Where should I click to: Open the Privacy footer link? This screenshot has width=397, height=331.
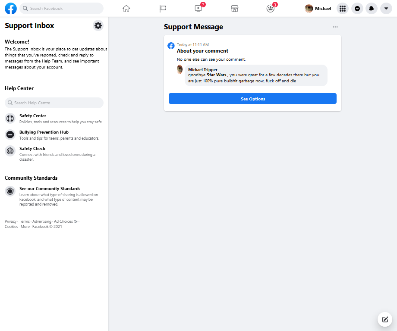tap(10, 221)
